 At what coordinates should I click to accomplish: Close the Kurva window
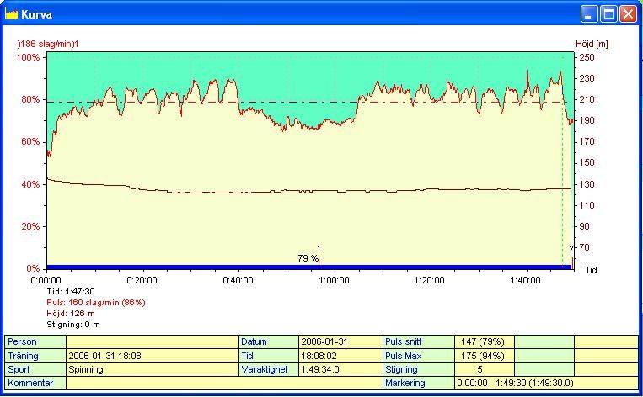[x=628, y=14]
